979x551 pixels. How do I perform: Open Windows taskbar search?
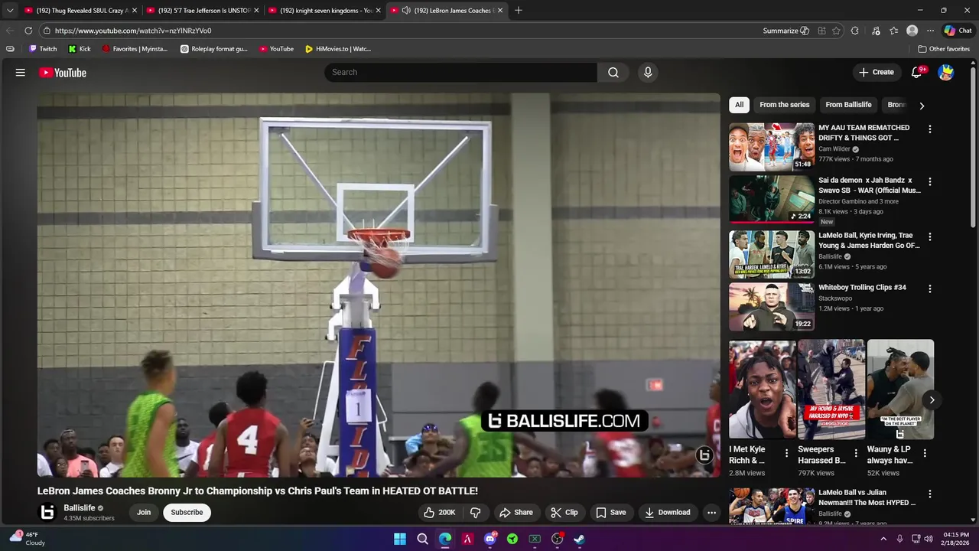point(422,539)
